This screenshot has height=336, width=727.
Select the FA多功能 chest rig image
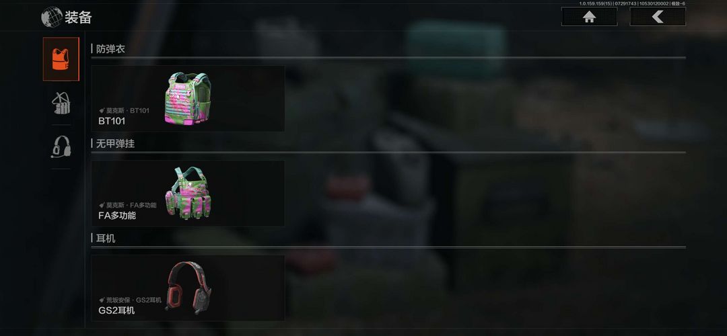point(188,193)
